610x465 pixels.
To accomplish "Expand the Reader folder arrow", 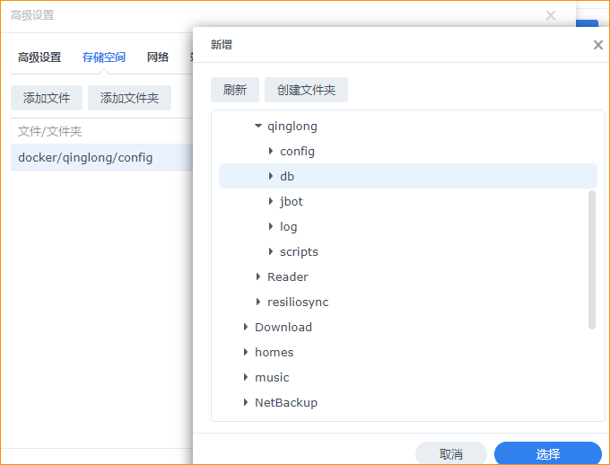I will tap(258, 277).
